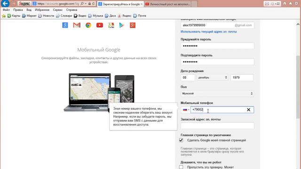301x169 pixels.
Task: Click the Мобильный Google heading
Action: point(99,50)
